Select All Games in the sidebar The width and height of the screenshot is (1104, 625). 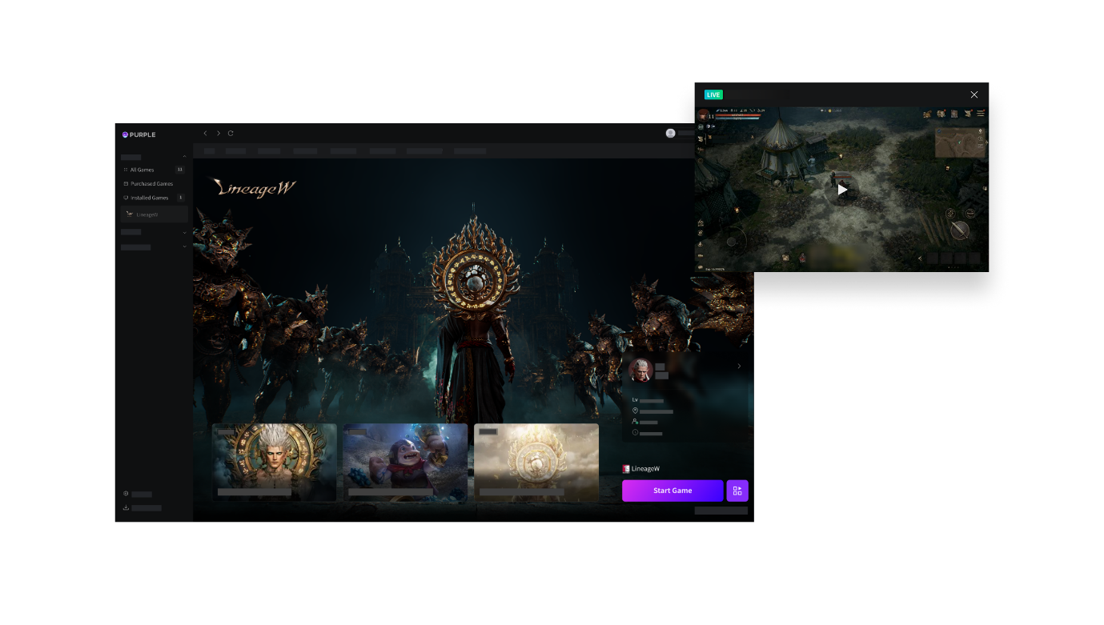[x=143, y=170]
